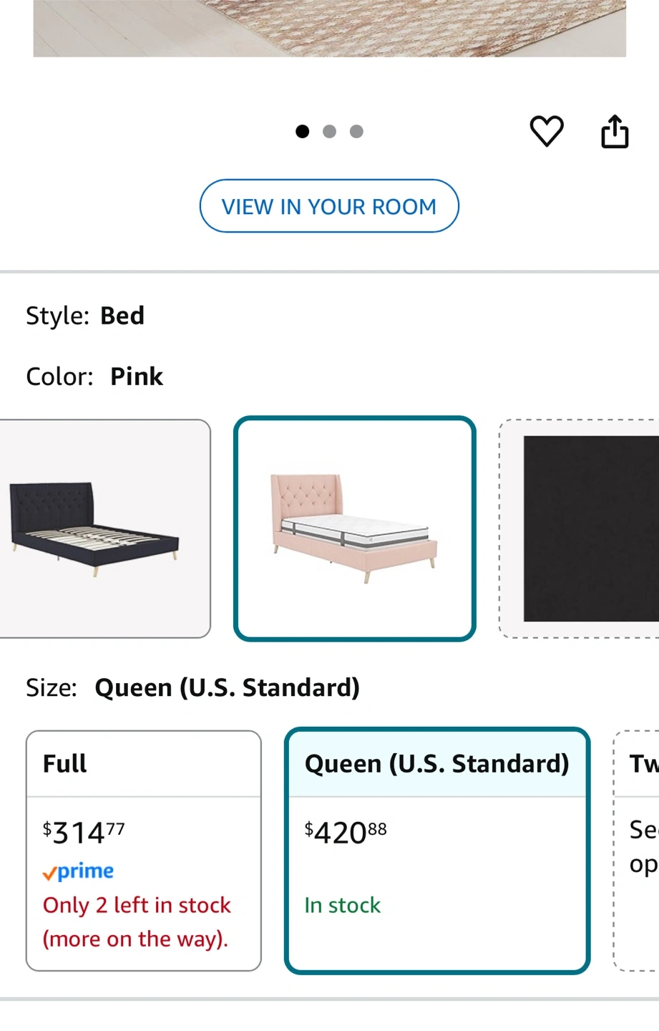Choose the black fabric color swatch

[x=580, y=528]
